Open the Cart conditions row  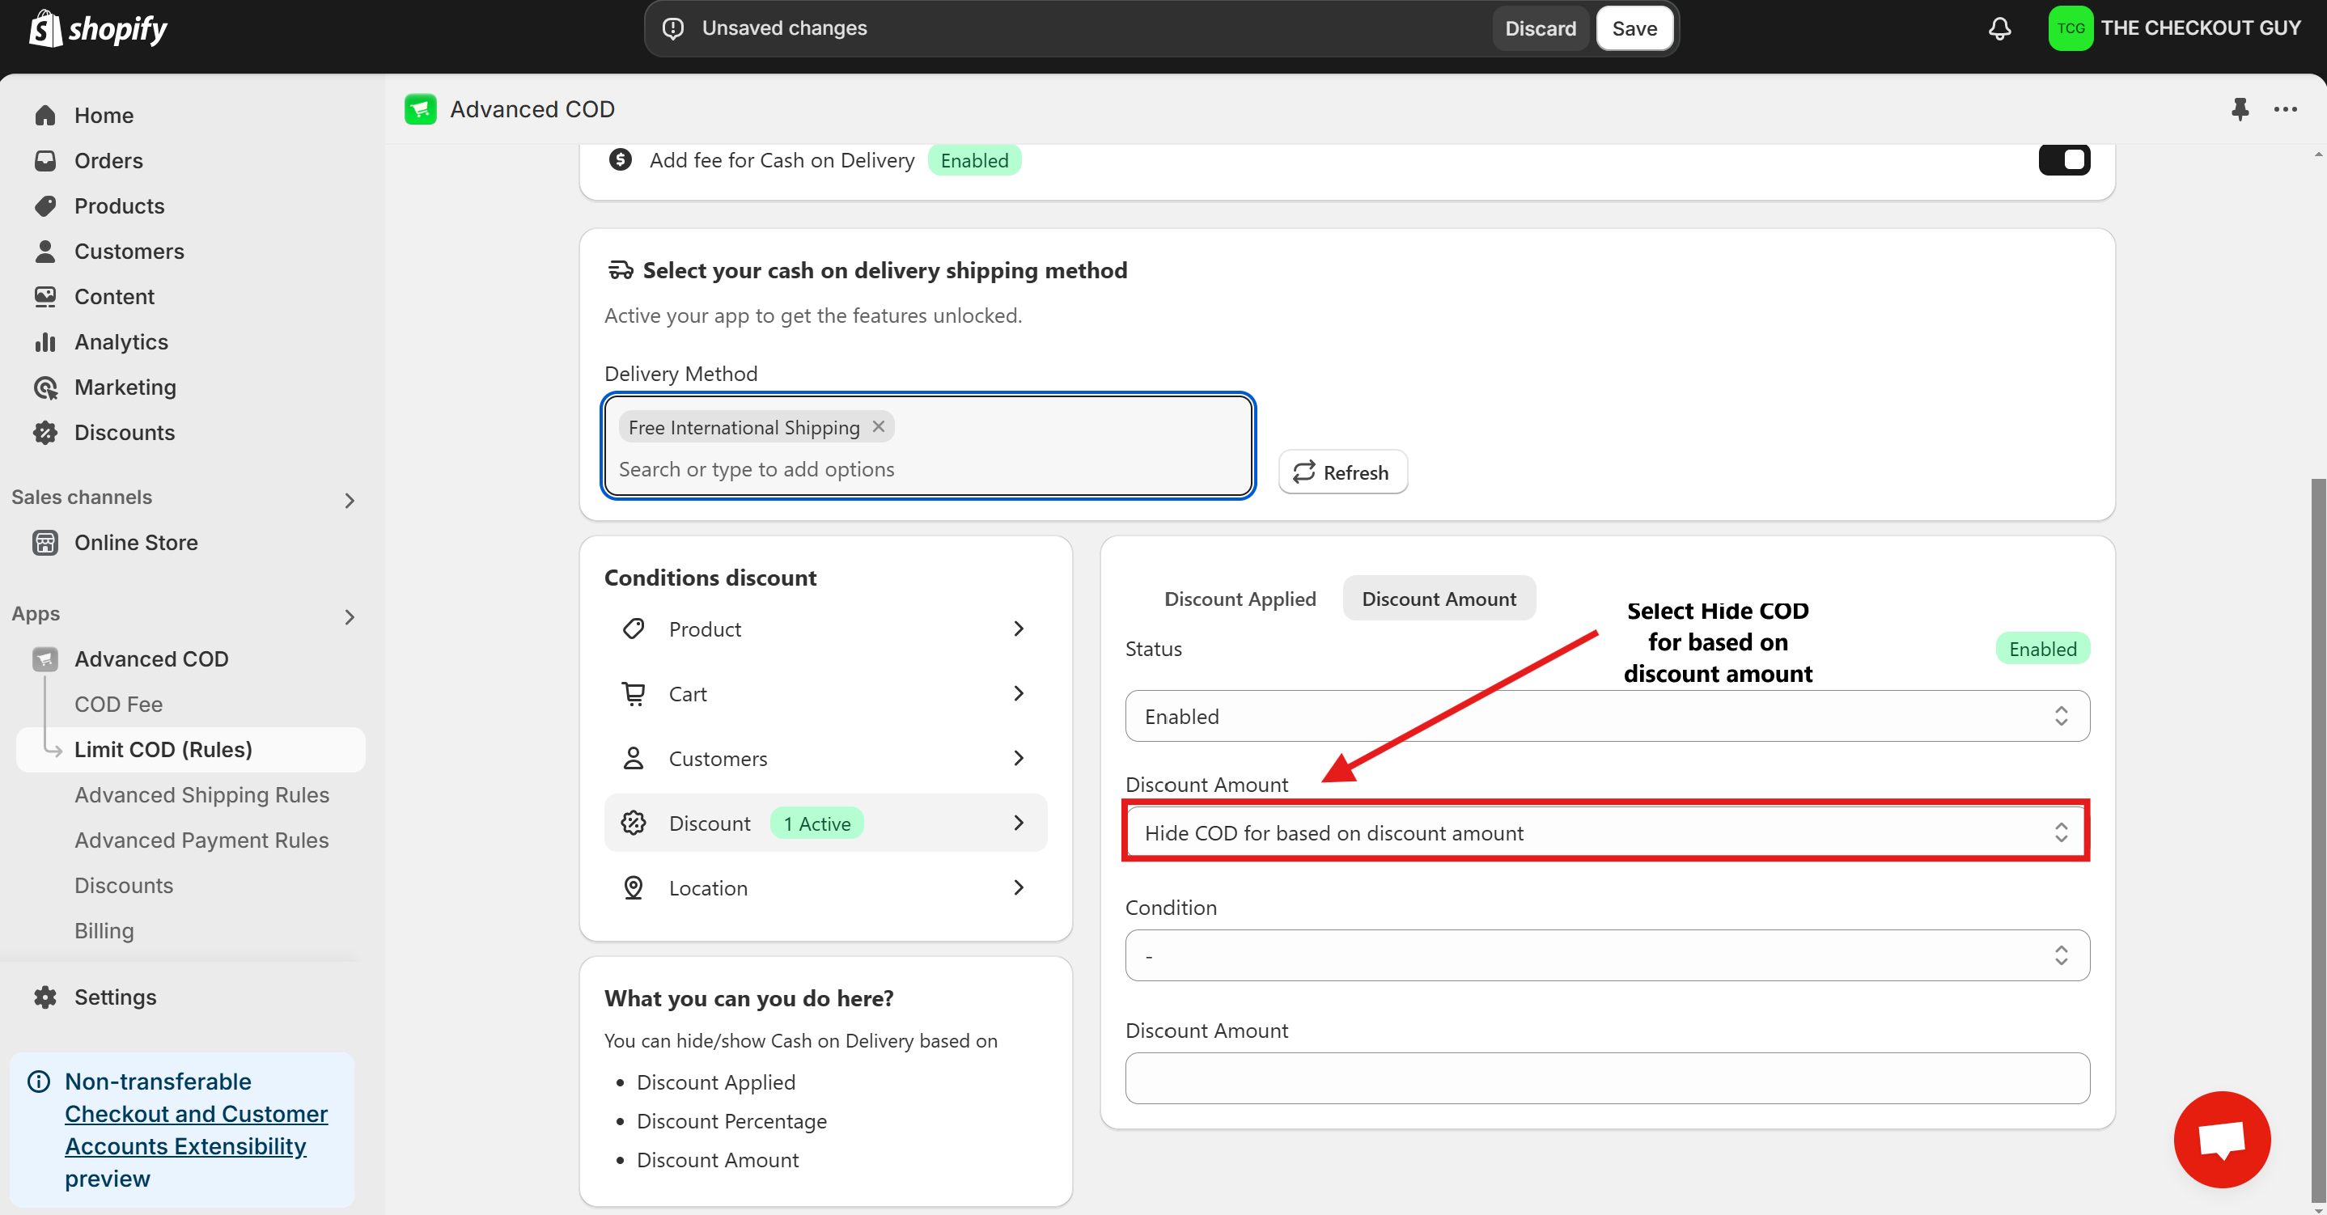point(824,694)
